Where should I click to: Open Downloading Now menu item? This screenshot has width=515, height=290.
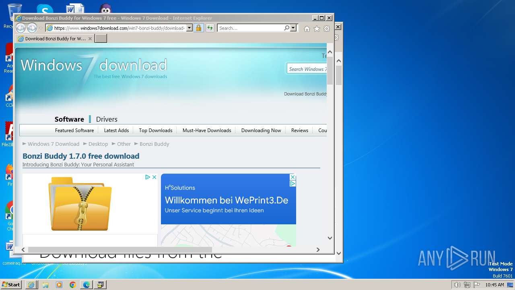(x=261, y=130)
